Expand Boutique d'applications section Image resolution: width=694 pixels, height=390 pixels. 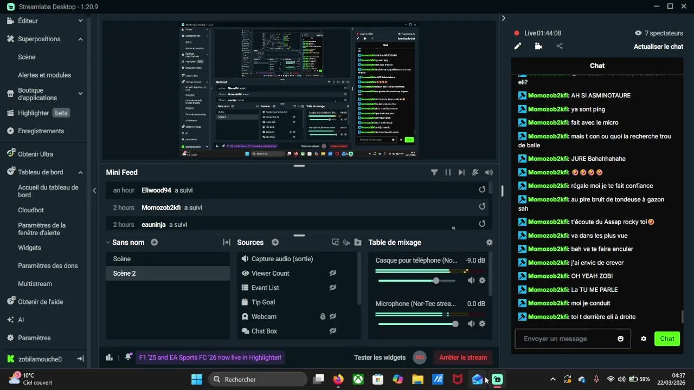[80, 94]
